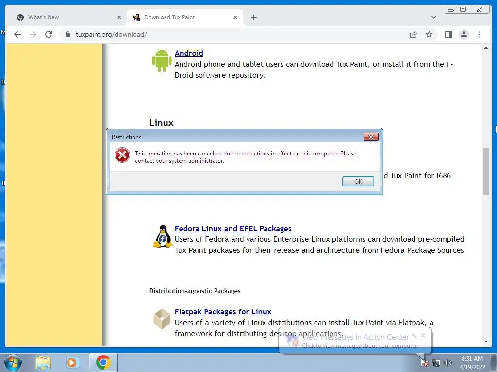This screenshot has width=497, height=372.
Task: Open the Android download link
Action: pos(189,53)
